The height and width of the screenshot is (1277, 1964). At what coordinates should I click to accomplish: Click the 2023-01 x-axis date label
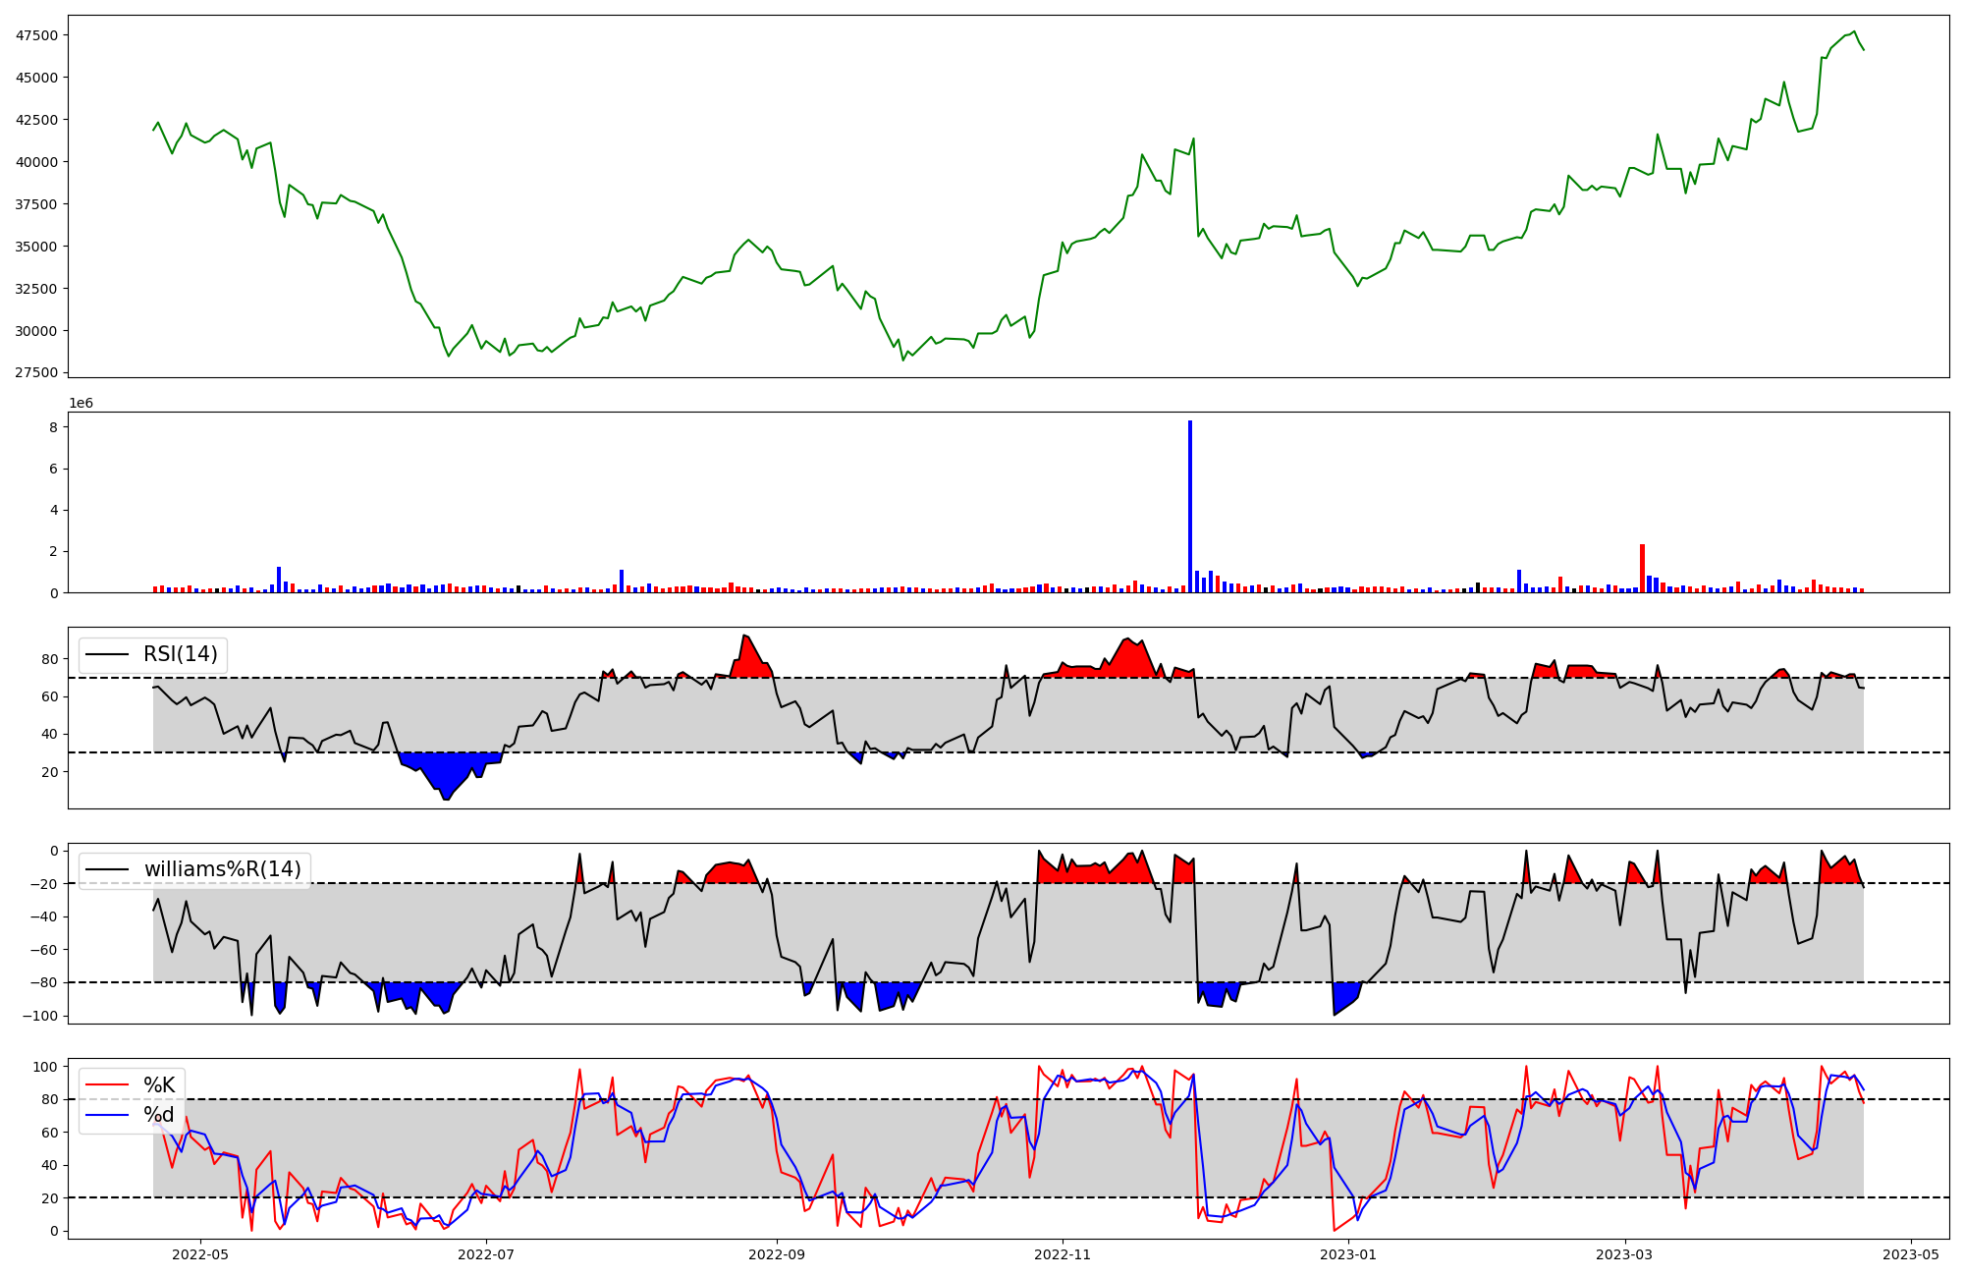tap(1348, 1253)
